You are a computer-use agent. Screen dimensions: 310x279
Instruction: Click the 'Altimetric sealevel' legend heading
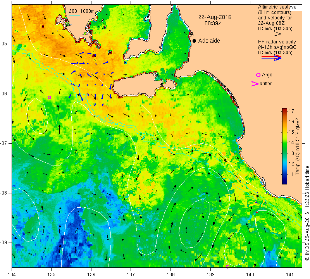[x=277, y=7]
